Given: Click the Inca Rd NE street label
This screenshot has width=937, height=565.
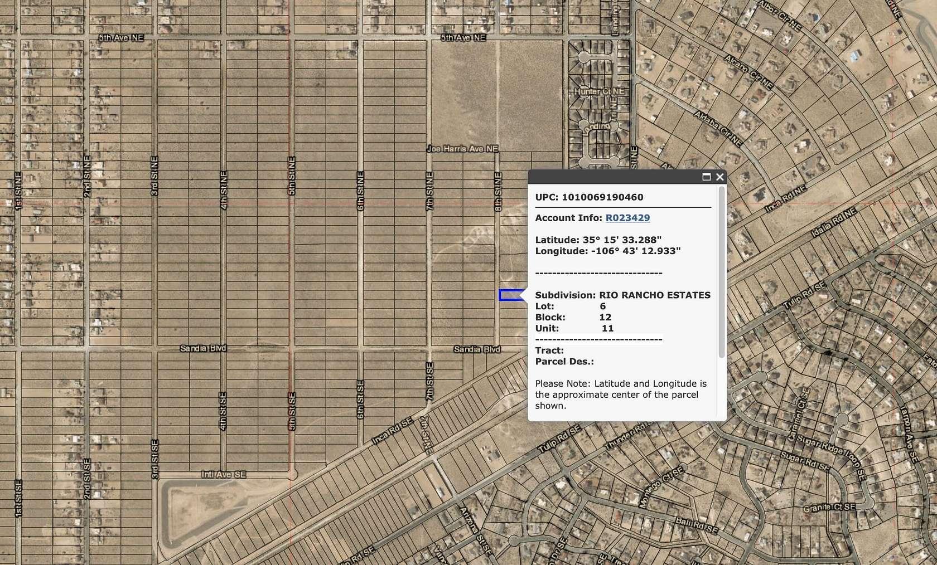Looking at the screenshot, I should point(785,199).
